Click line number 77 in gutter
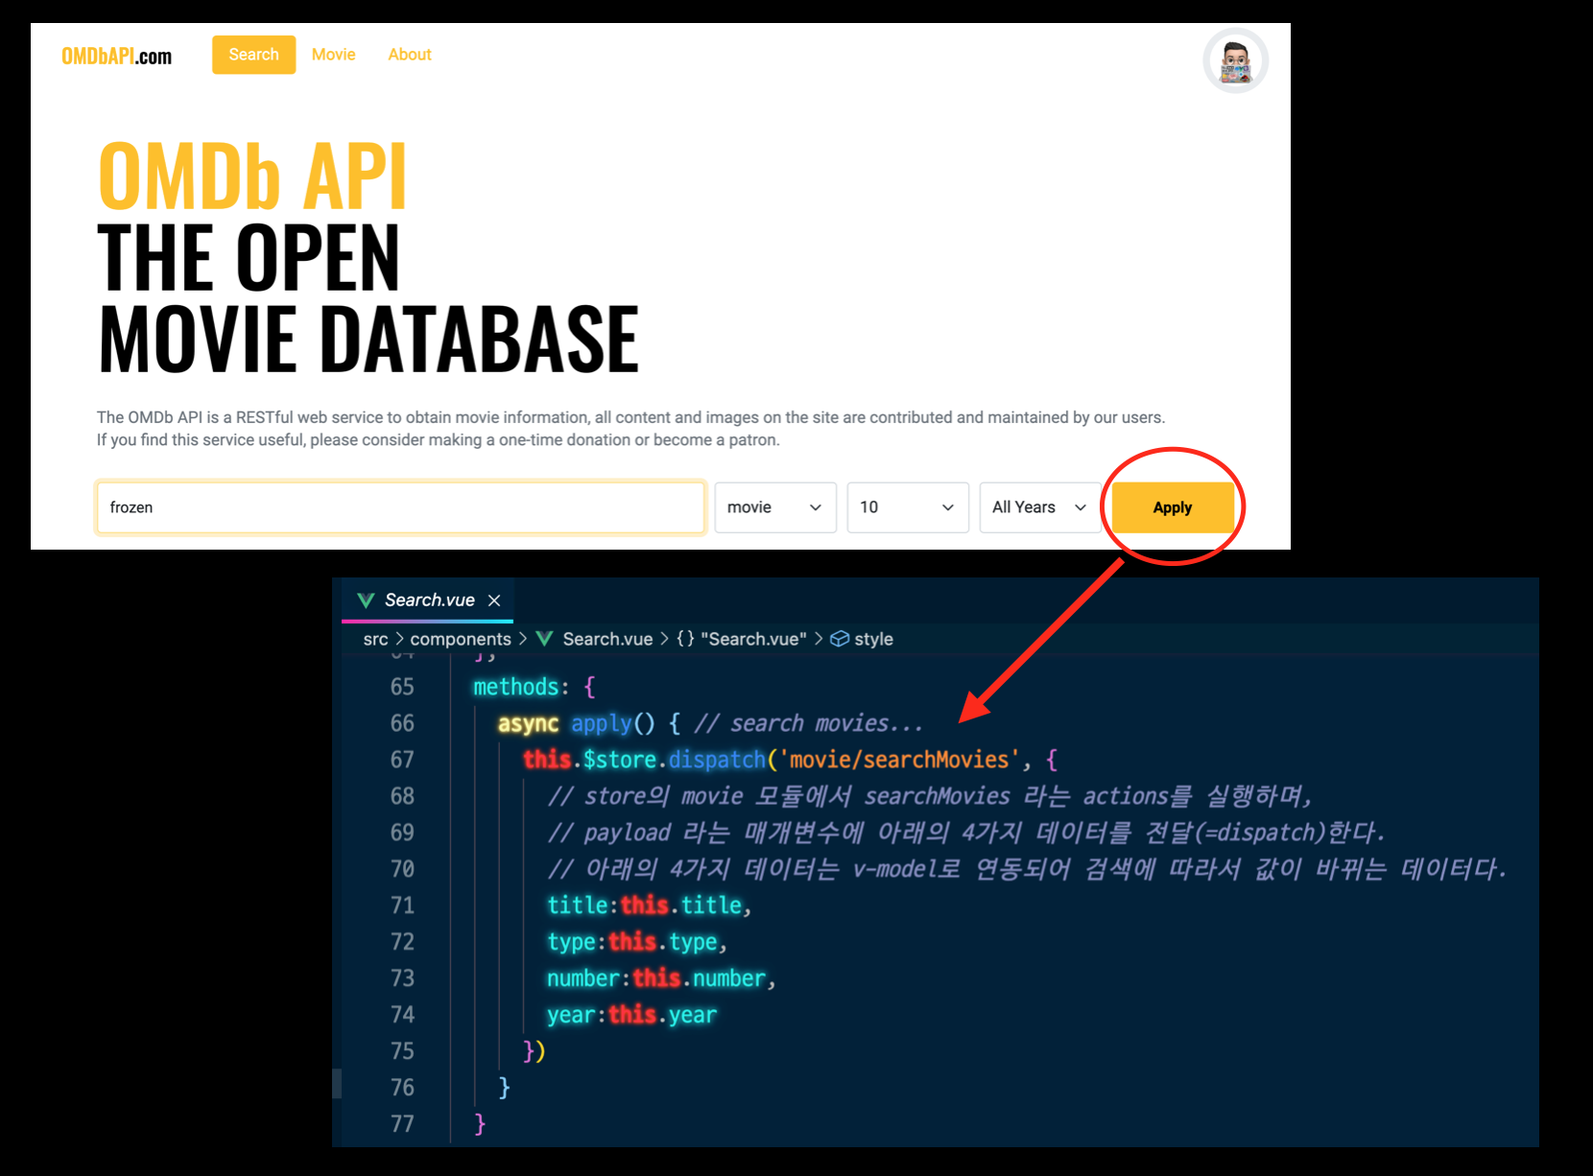Screen dimensions: 1593x1176 coord(402,1124)
